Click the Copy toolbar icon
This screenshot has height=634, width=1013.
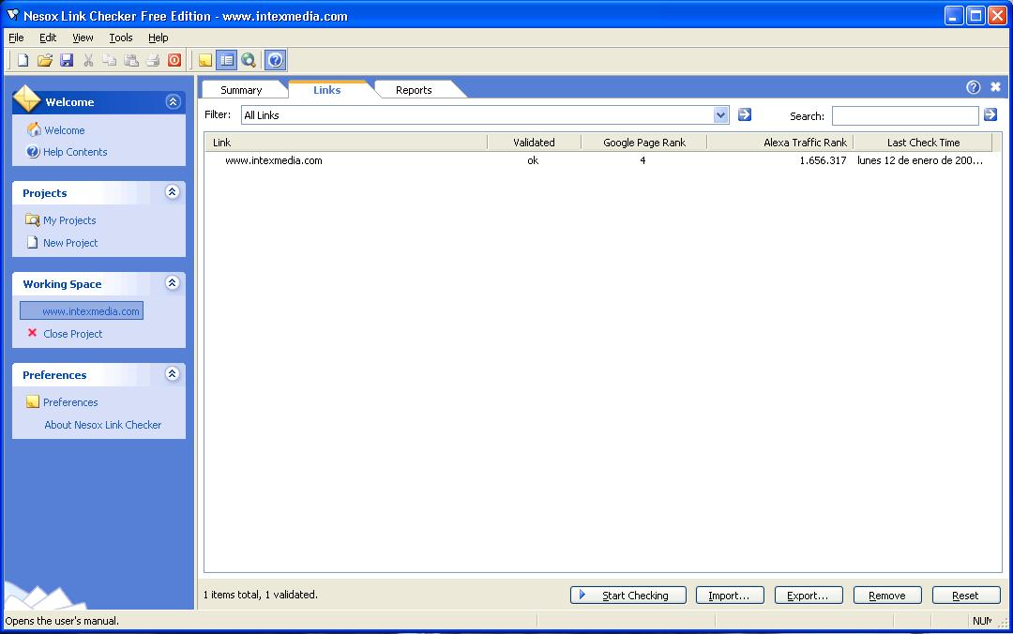(x=110, y=60)
